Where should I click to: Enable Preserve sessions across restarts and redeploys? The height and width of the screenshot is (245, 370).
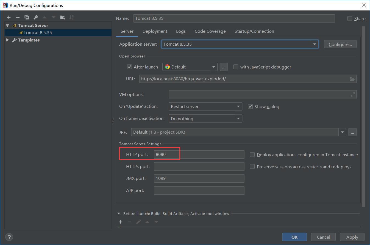[x=252, y=167]
